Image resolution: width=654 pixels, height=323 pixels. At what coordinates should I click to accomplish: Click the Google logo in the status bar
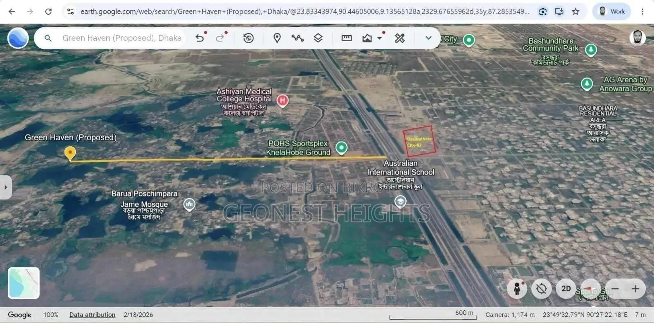(20, 315)
